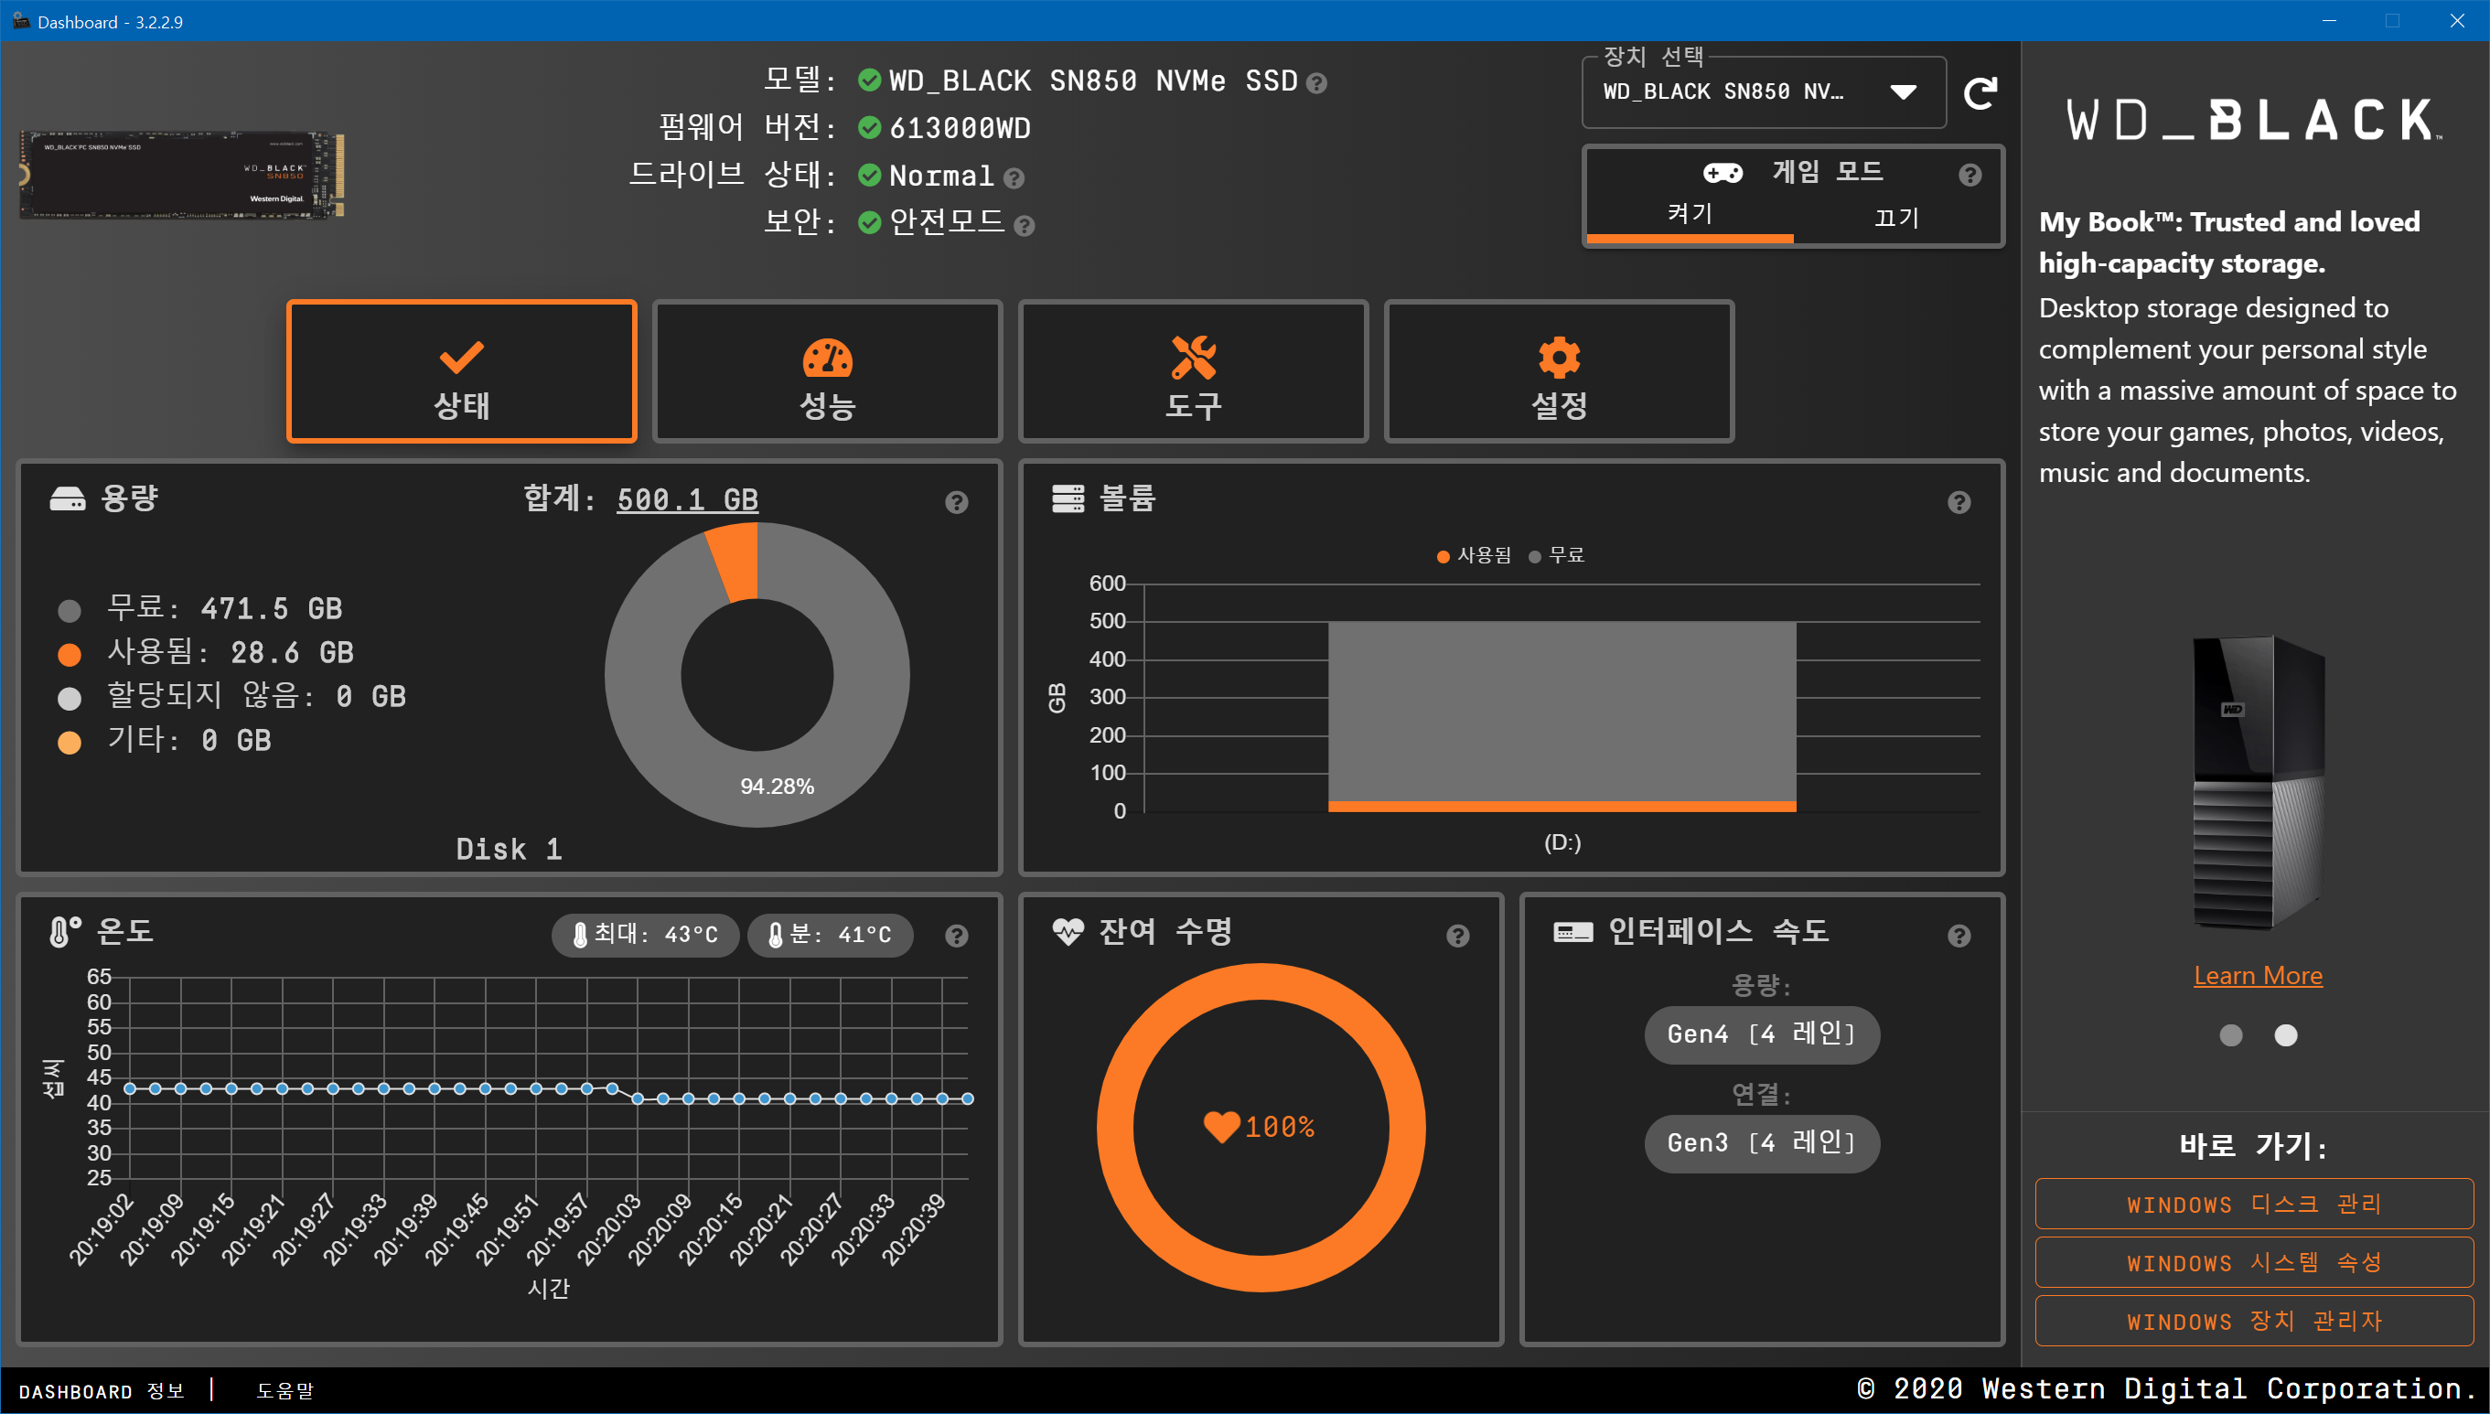2490x1414 pixels.
Task: Click help icon next to Normal drive status
Action: (x=1014, y=177)
